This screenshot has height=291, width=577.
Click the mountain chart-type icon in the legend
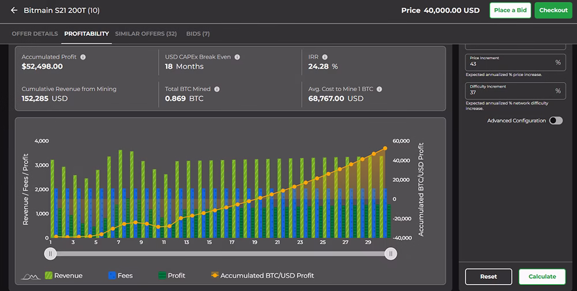click(31, 276)
